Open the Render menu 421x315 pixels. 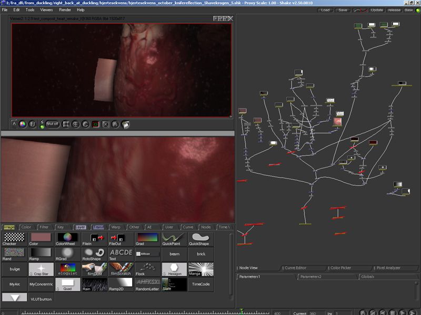pyautogui.click(x=65, y=10)
